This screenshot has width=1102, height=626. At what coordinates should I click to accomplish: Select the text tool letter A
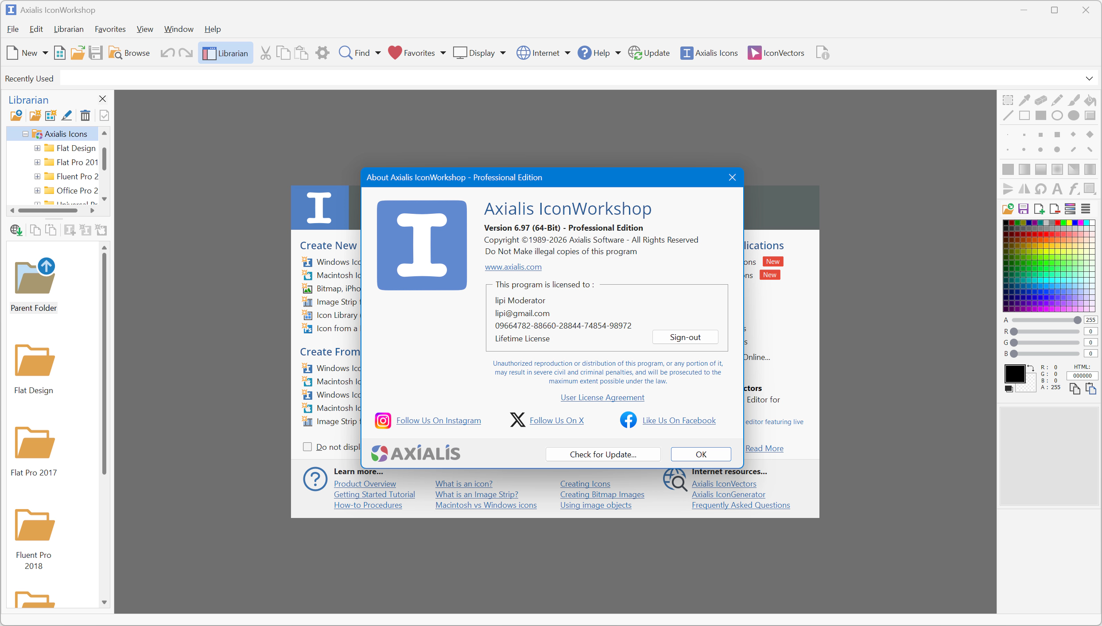point(1057,189)
